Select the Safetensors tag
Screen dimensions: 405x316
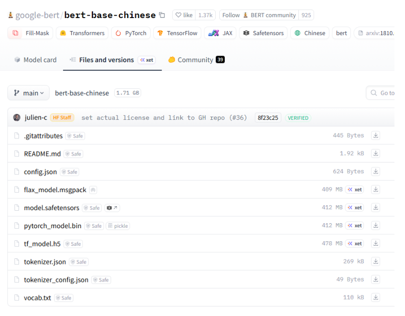point(263,33)
